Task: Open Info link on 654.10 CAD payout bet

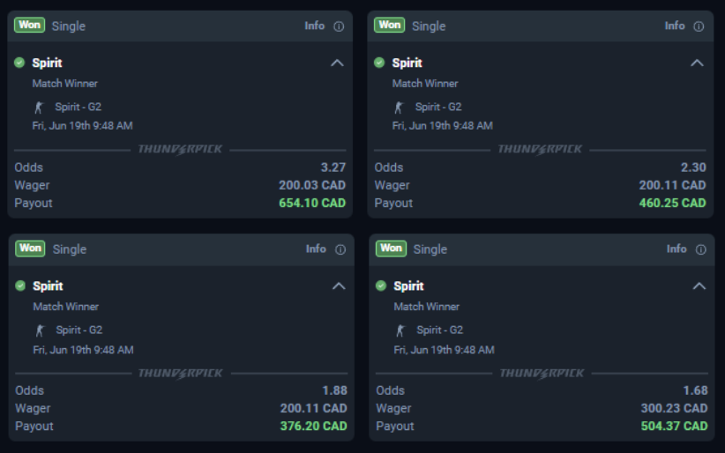Action: coord(314,26)
